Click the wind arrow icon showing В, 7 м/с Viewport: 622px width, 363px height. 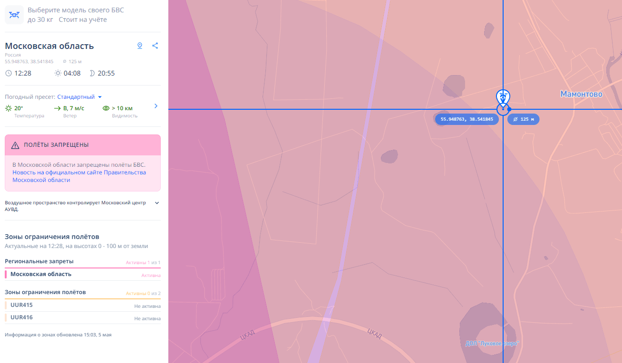pos(58,108)
